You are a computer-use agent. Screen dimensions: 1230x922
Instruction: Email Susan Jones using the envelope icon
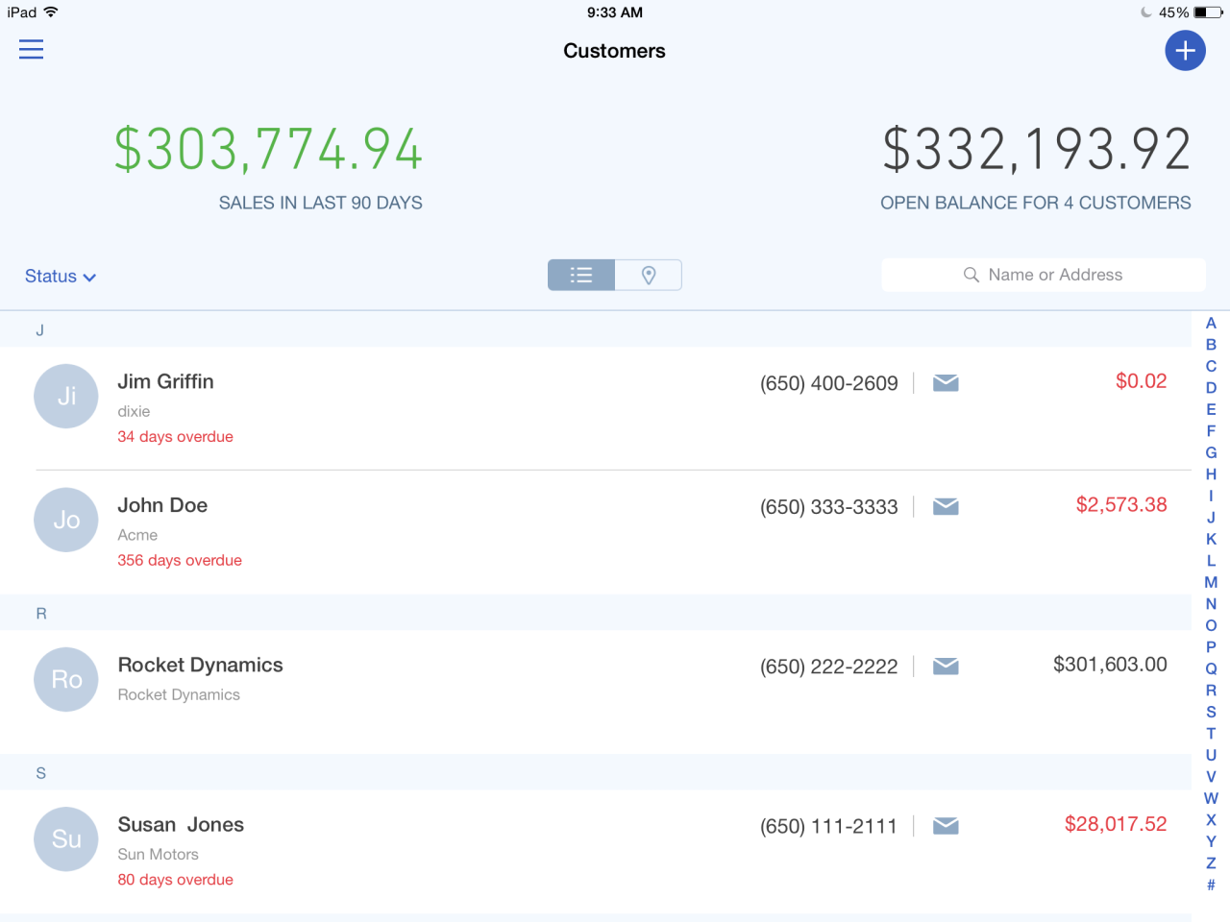[945, 825]
